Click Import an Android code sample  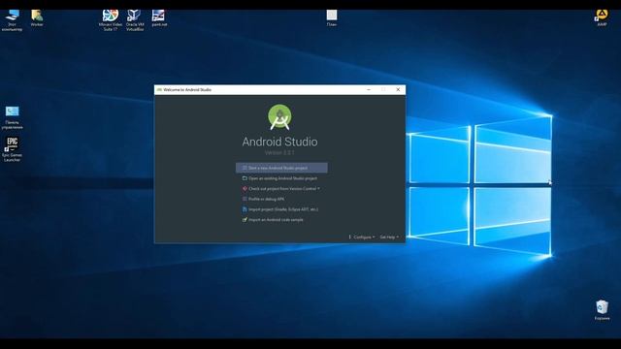pos(273,220)
